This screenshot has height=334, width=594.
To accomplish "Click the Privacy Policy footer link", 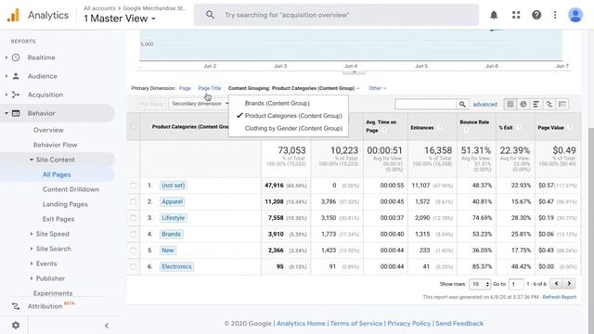I will (x=408, y=324).
